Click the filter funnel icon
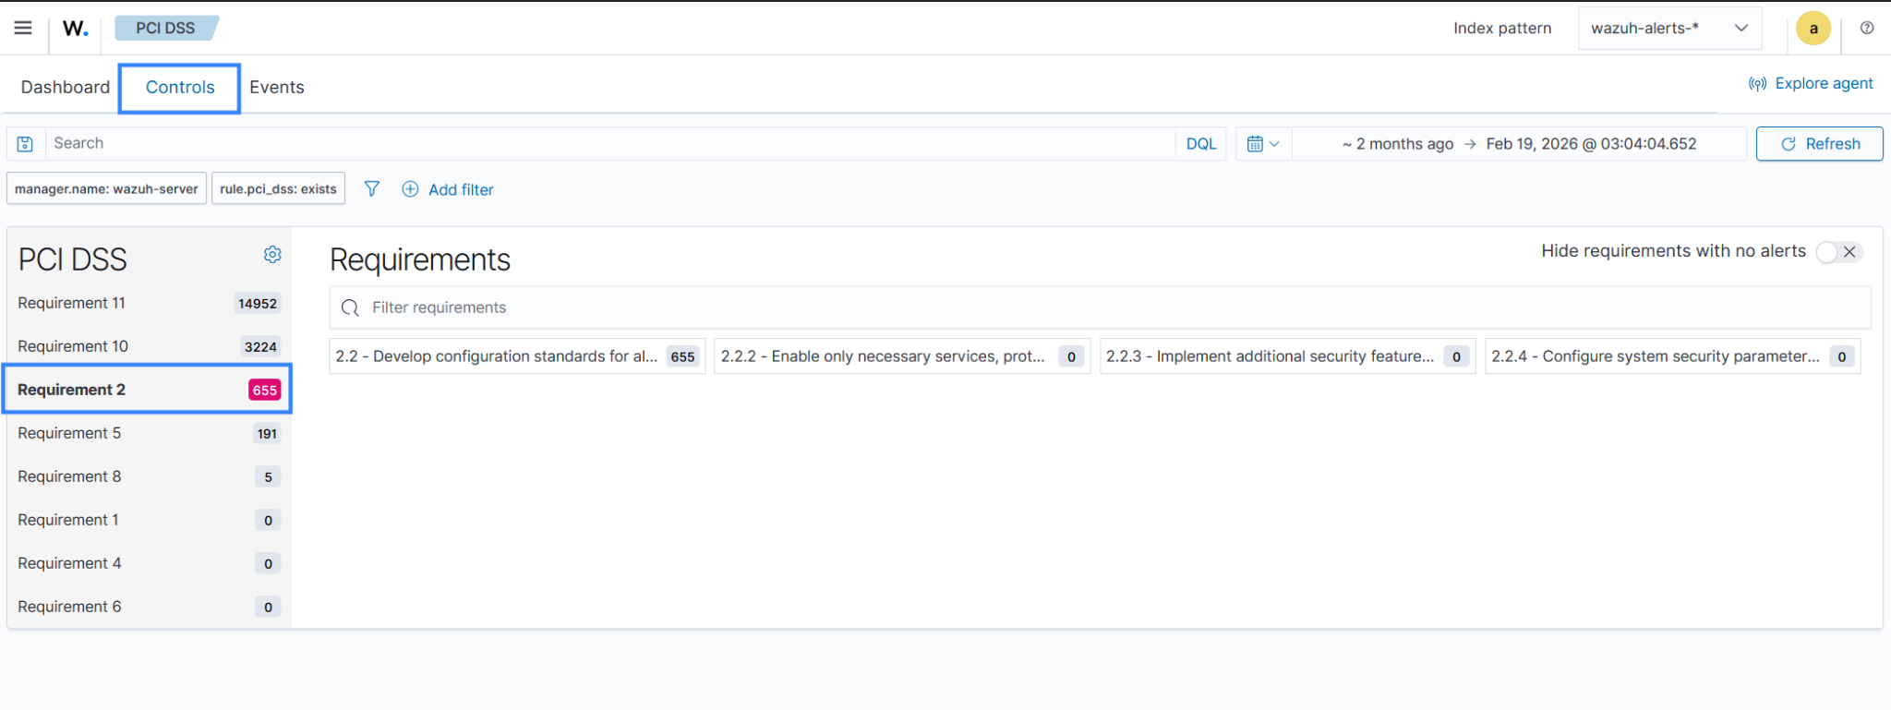This screenshot has width=1891, height=710. point(371,189)
